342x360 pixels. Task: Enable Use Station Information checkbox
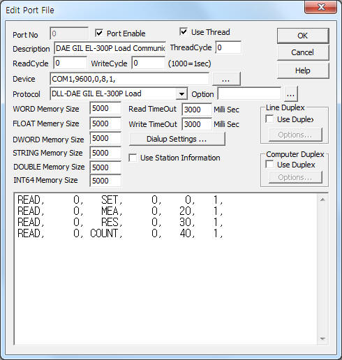click(x=133, y=158)
